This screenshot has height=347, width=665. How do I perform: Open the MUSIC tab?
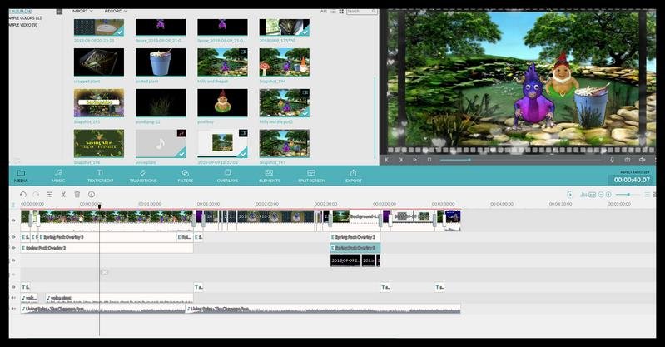click(58, 176)
